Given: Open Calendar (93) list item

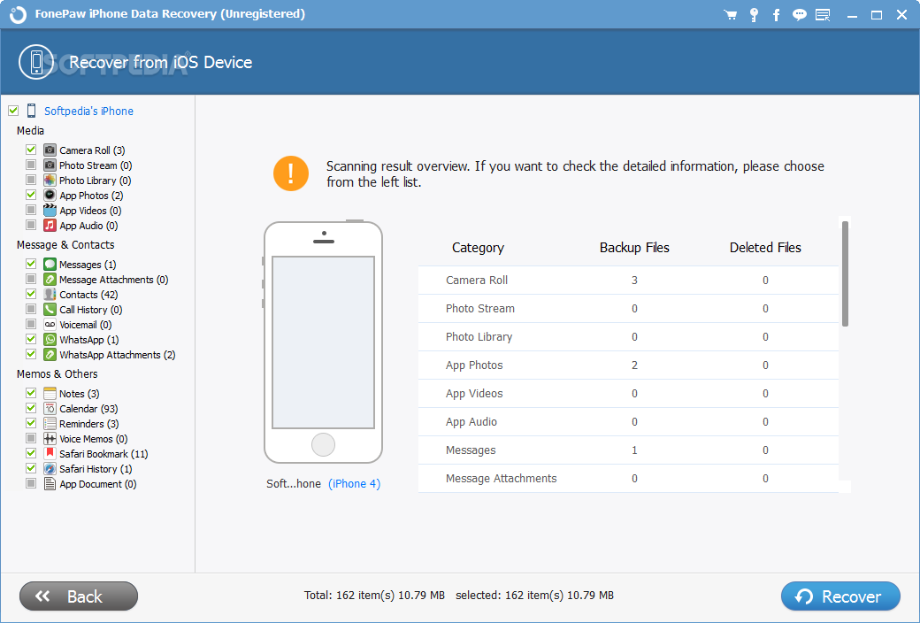Looking at the screenshot, I should pos(88,409).
